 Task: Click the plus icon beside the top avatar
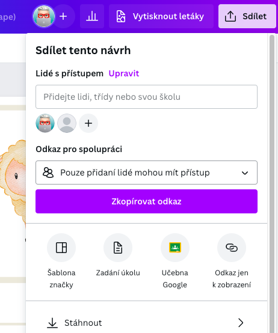click(63, 16)
